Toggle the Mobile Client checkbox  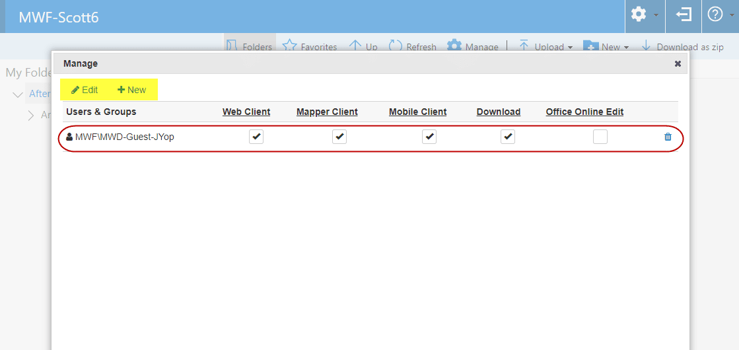click(429, 137)
